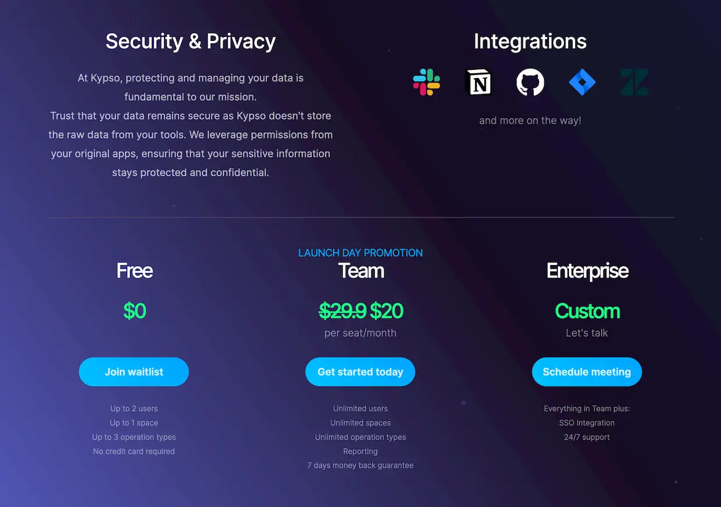Viewport: 721px width, 507px height.
Task: Click the 'Join waitlist' button
Action: pos(133,371)
